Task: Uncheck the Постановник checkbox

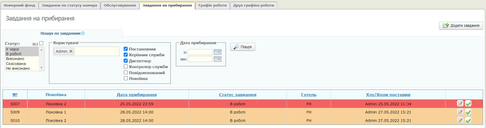Action: pyautogui.click(x=126, y=49)
